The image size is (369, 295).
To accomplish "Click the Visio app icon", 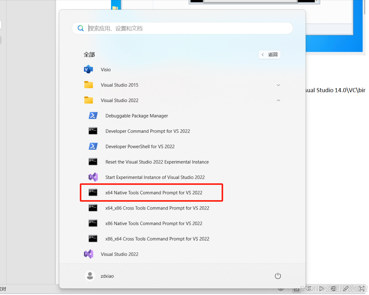I will point(88,69).
